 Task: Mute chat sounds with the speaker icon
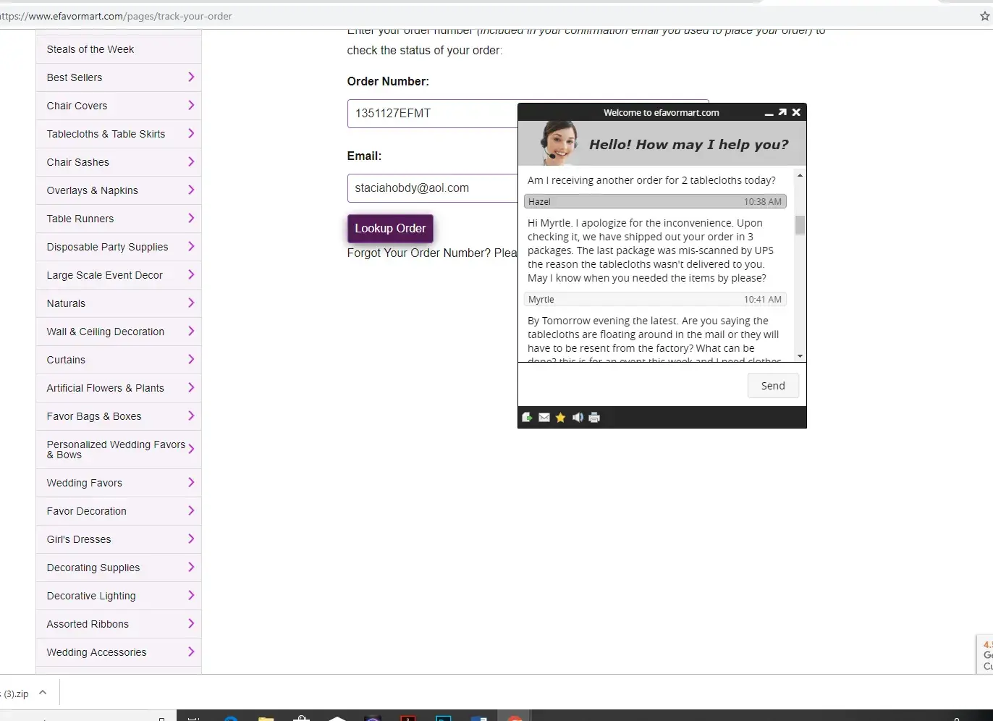[578, 418]
